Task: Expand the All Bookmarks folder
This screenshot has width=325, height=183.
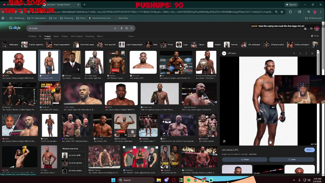Action: [314, 18]
